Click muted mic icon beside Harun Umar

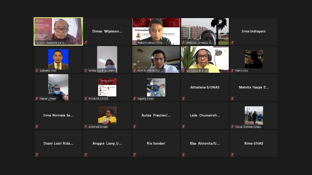pyautogui.click(x=37, y=98)
